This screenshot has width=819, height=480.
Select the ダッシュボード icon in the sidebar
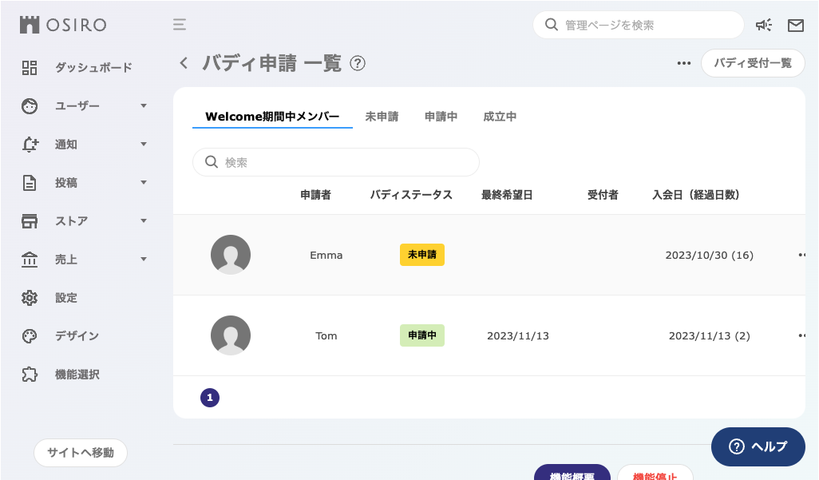pos(30,68)
